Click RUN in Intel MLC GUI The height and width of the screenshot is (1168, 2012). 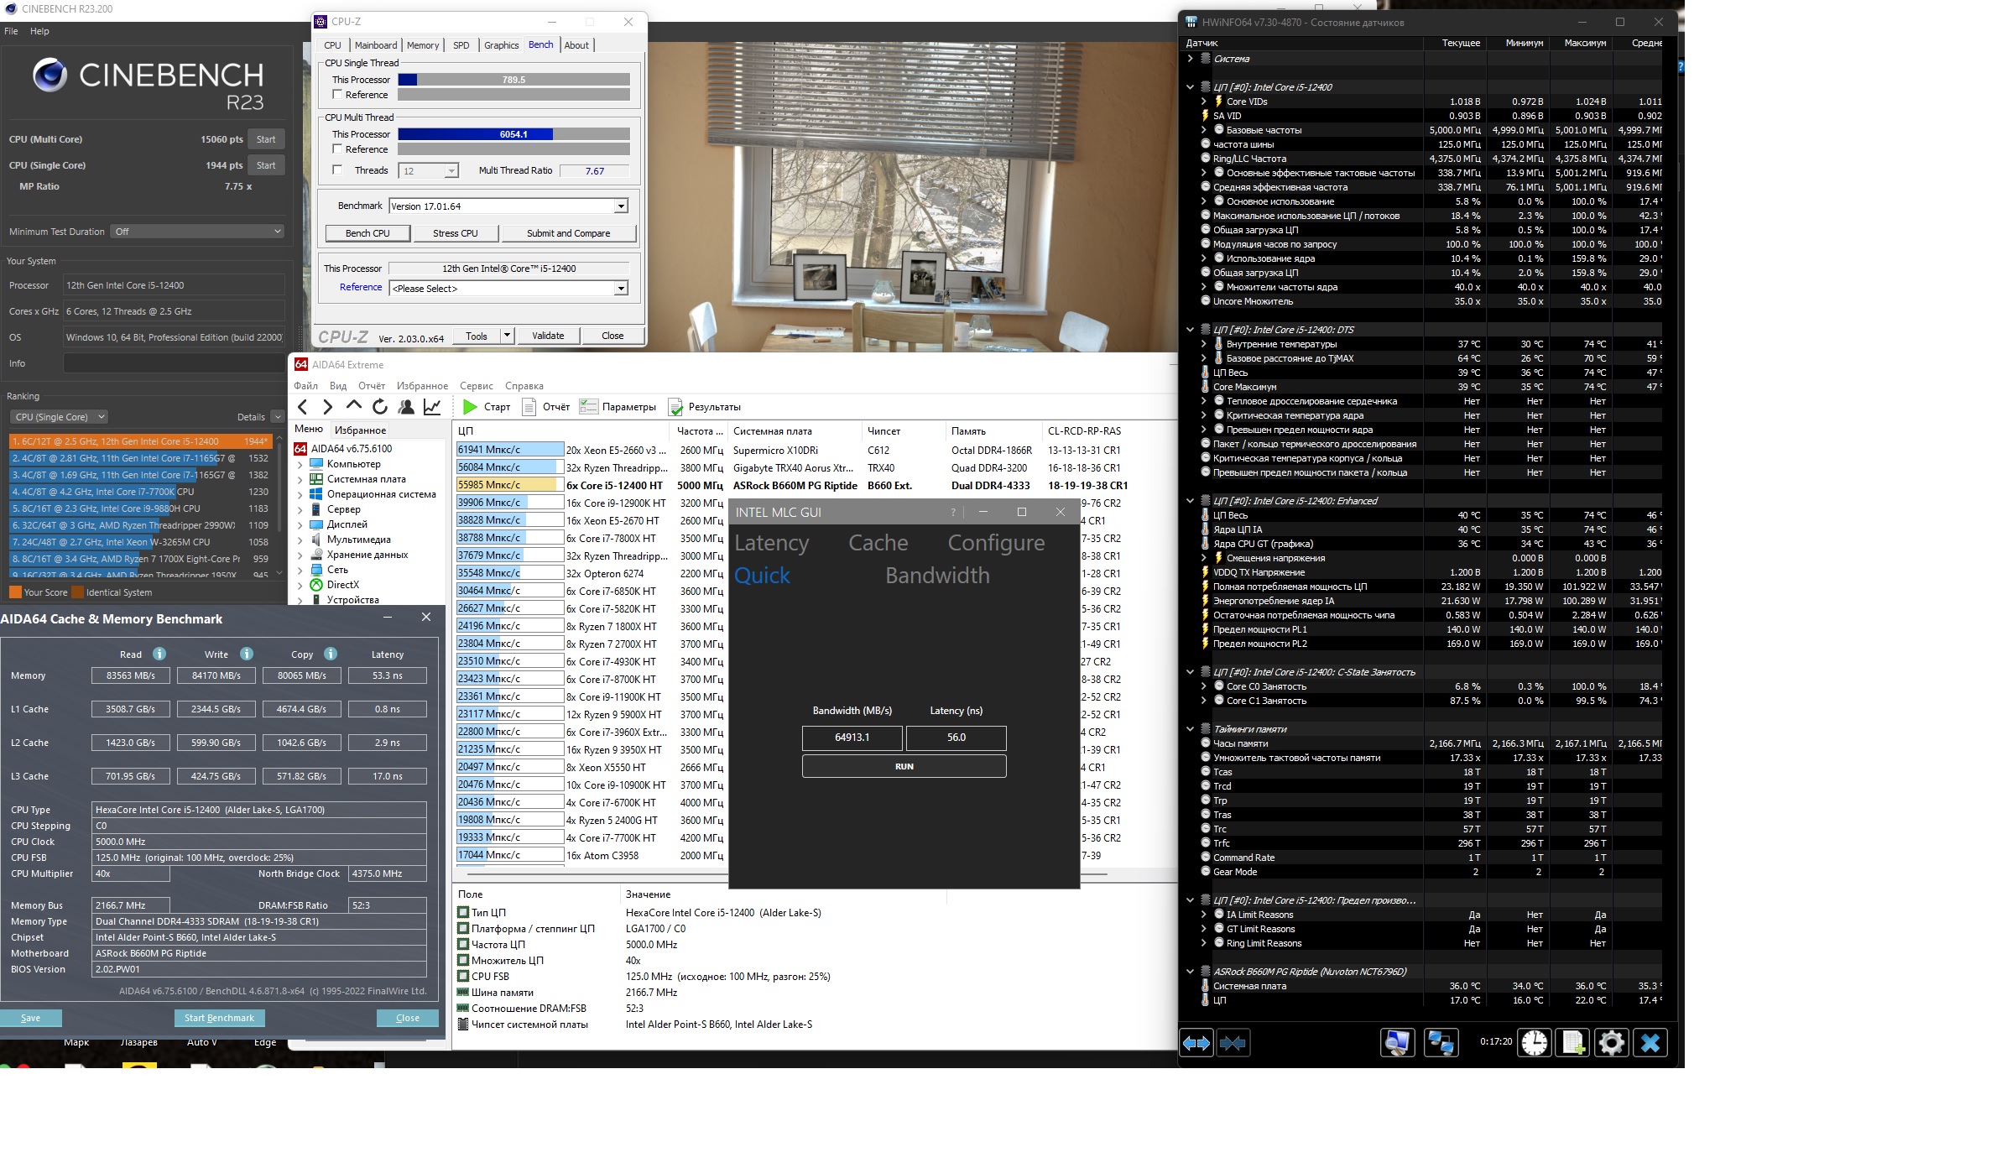(904, 766)
